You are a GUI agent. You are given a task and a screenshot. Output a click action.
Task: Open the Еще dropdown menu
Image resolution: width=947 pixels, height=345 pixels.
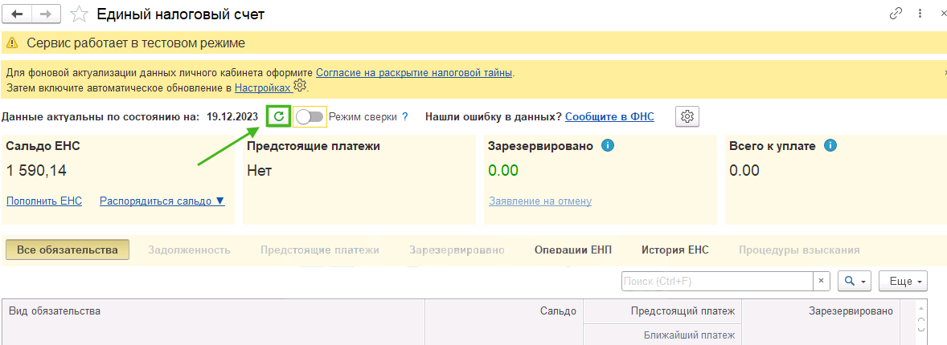pyautogui.click(x=903, y=281)
